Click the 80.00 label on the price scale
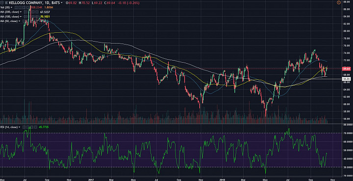The width and height of the screenshot is (353, 181). 346,31
